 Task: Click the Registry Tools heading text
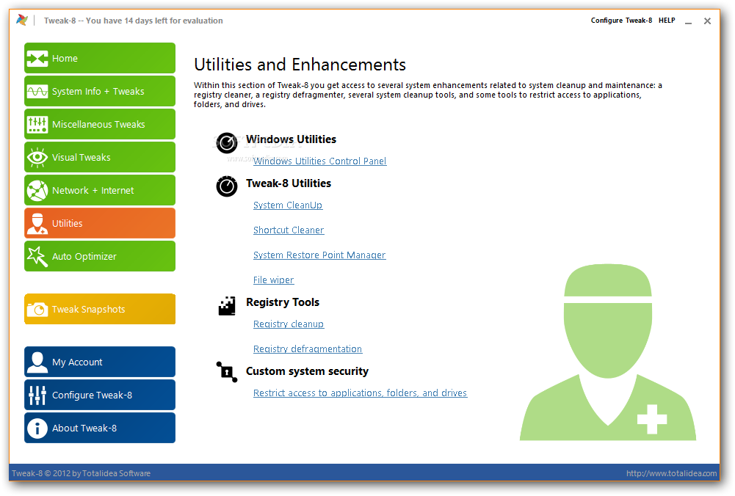pos(283,302)
